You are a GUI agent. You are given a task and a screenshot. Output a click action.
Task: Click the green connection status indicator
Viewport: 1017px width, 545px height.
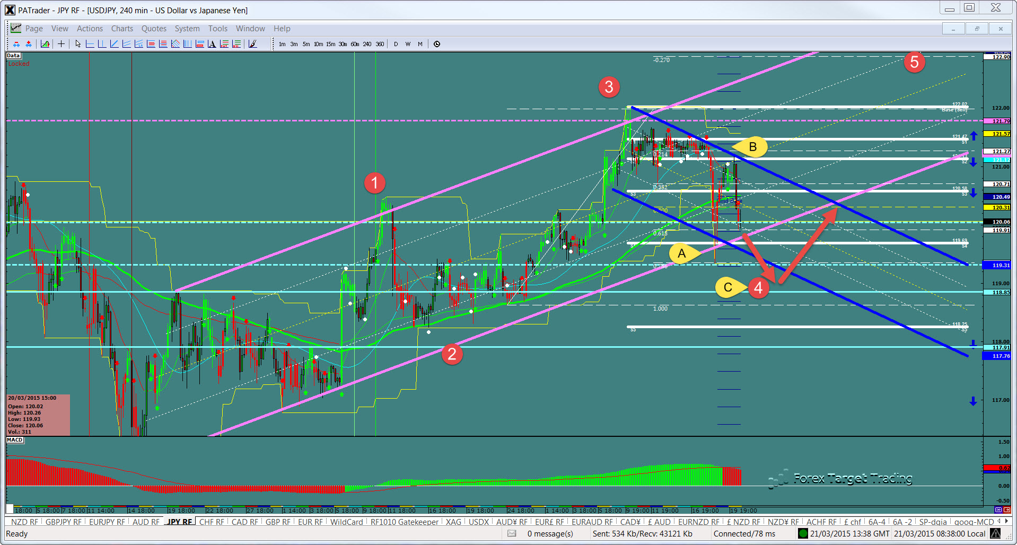coord(803,534)
